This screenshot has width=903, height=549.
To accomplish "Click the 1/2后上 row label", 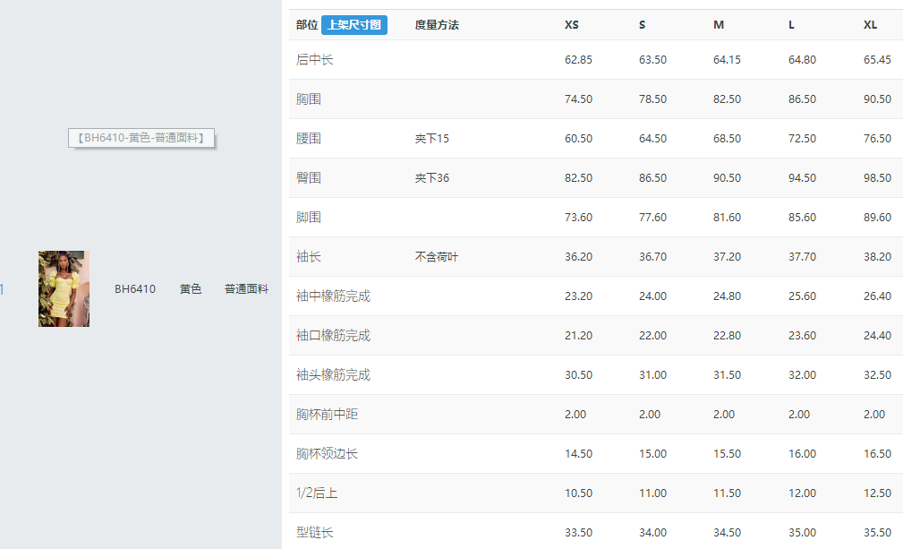I will click(317, 493).
